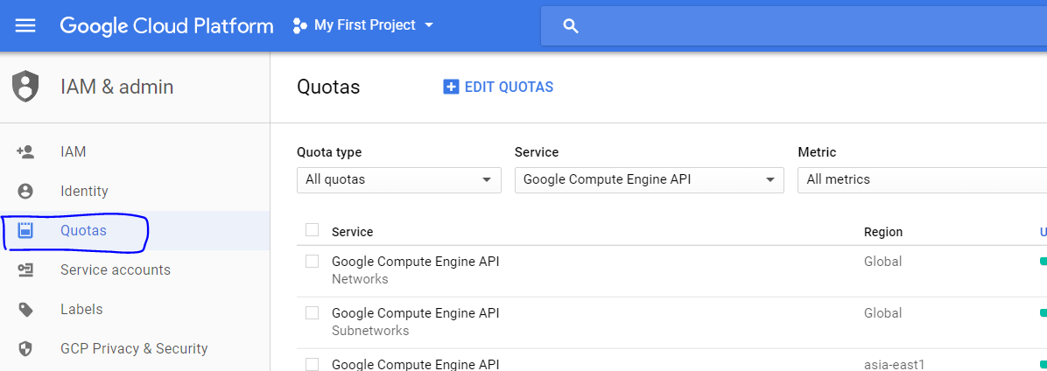Click the IAM & admin shield icon
Image resolution: width=1047 pixels, height=371 pixels.
coord(25,87)
